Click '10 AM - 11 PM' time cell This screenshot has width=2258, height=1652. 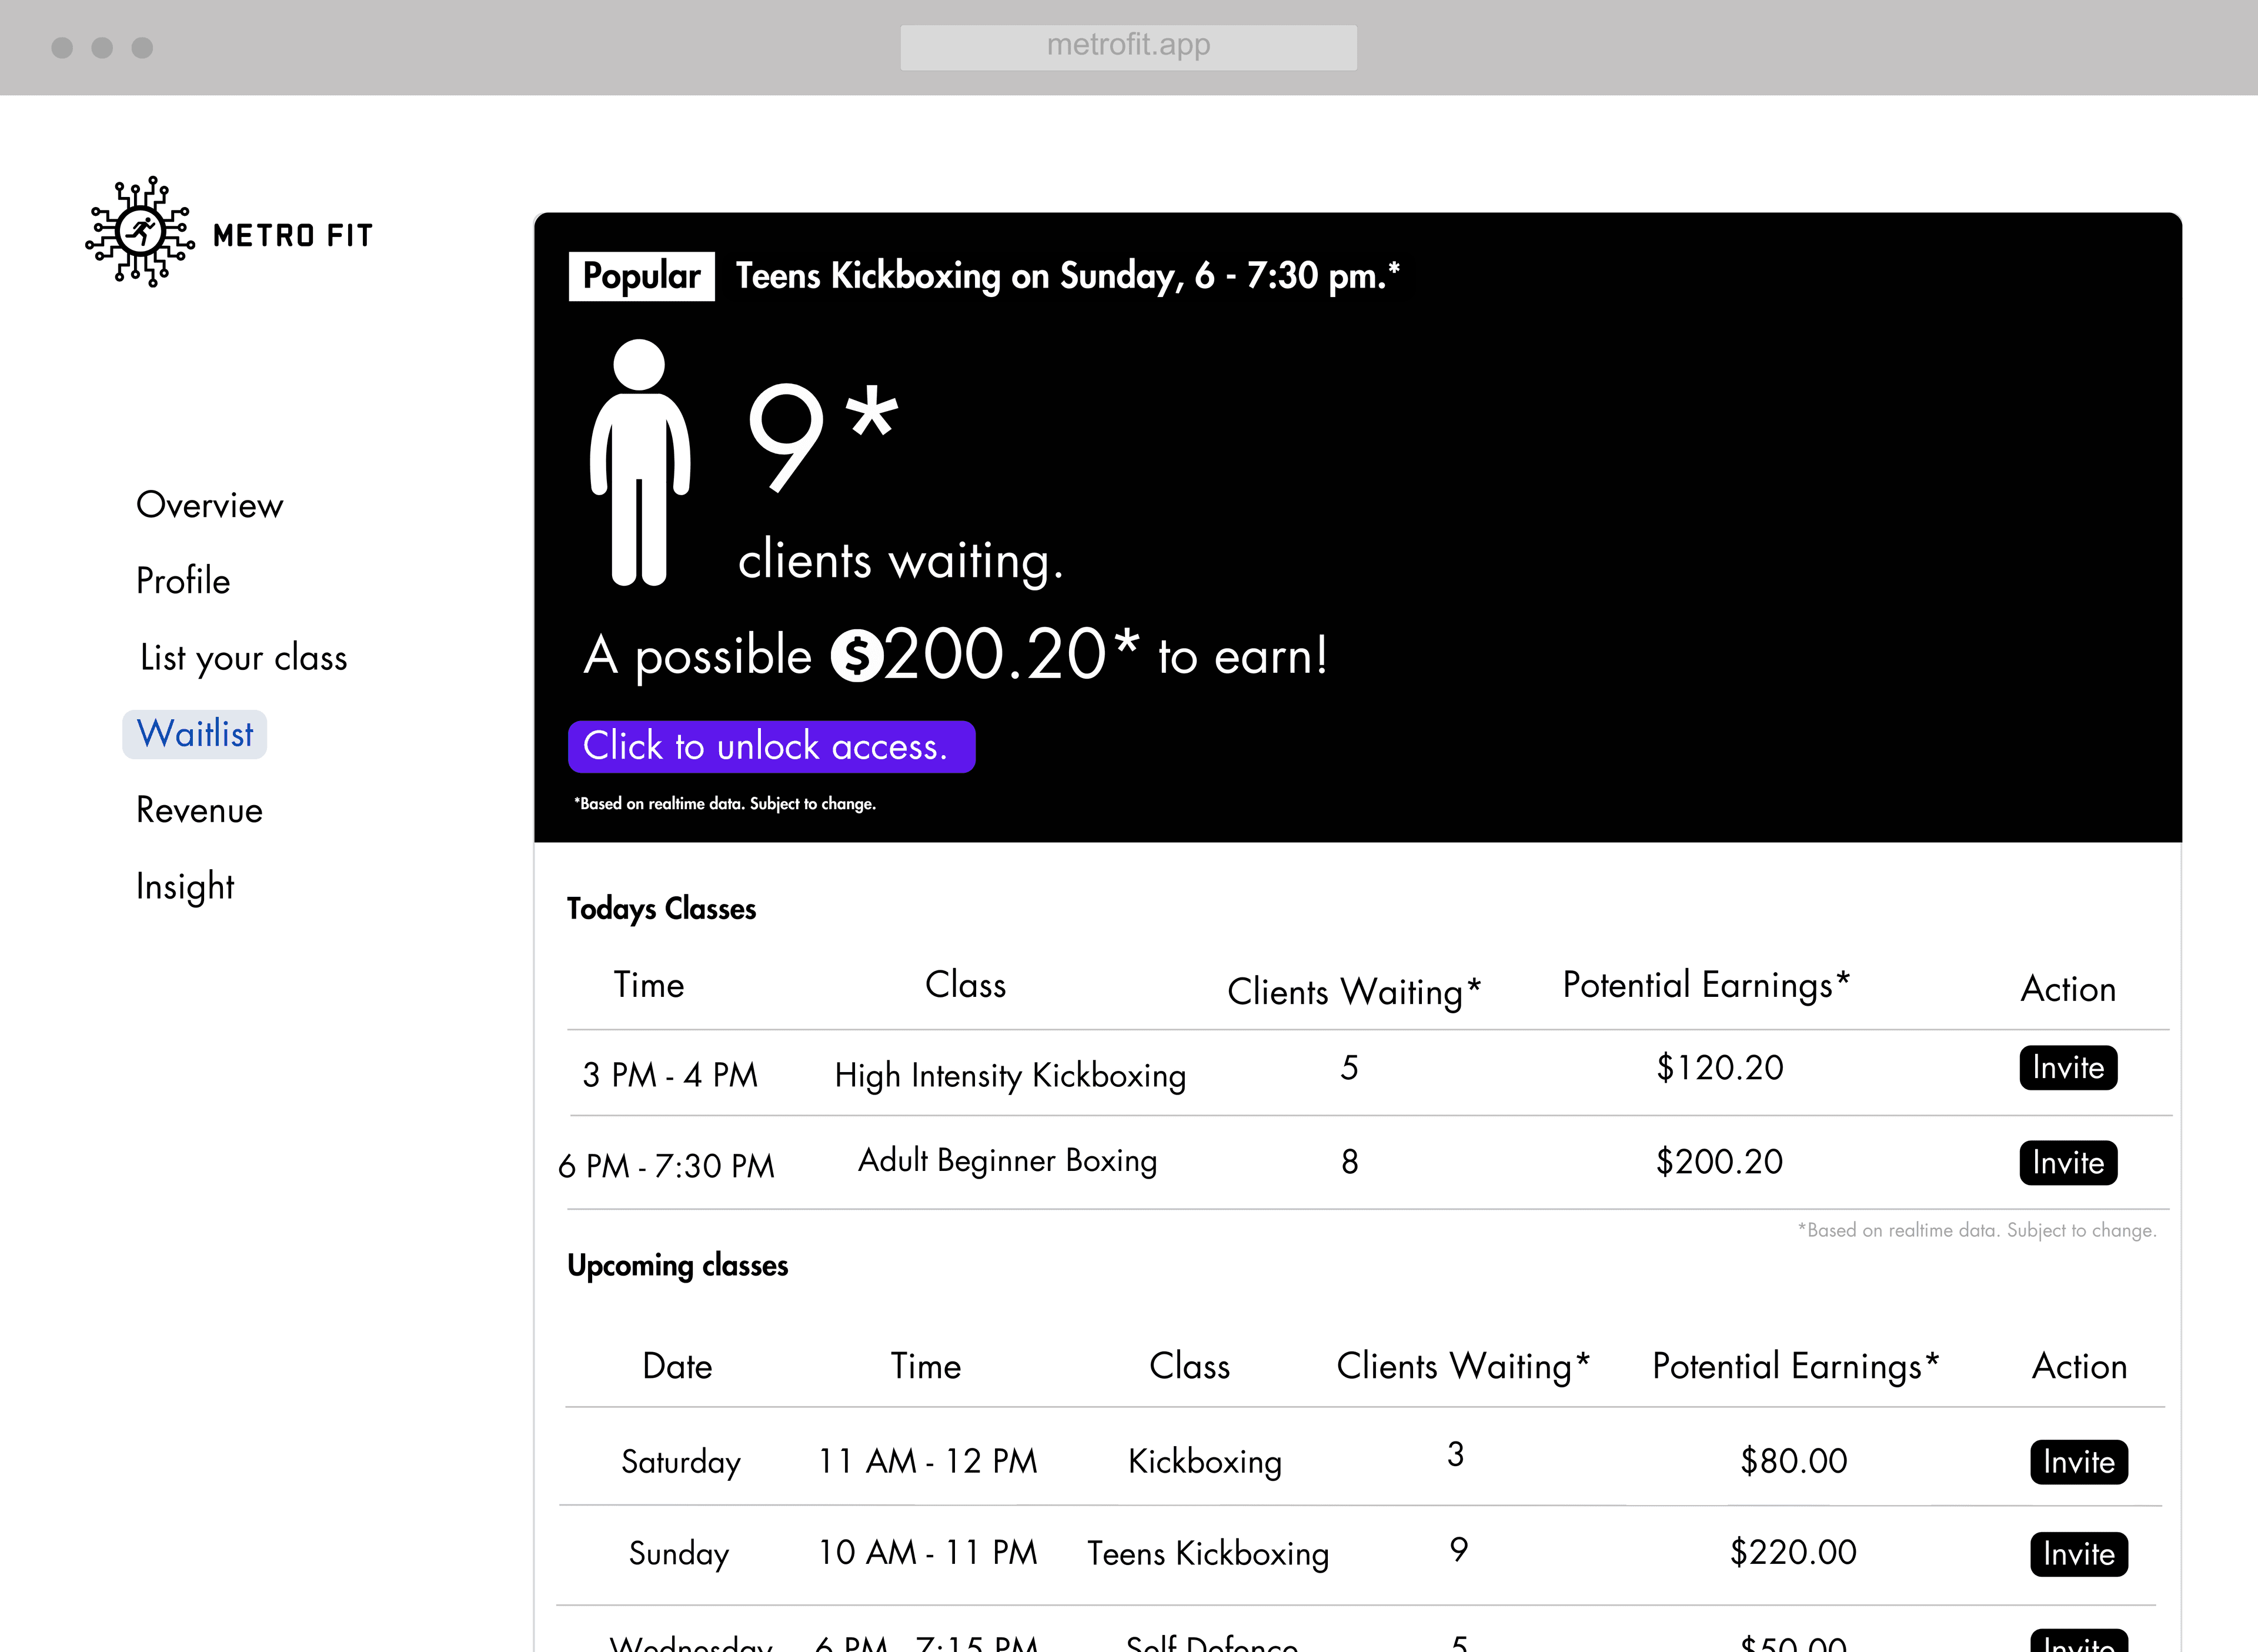[927, 1553]
